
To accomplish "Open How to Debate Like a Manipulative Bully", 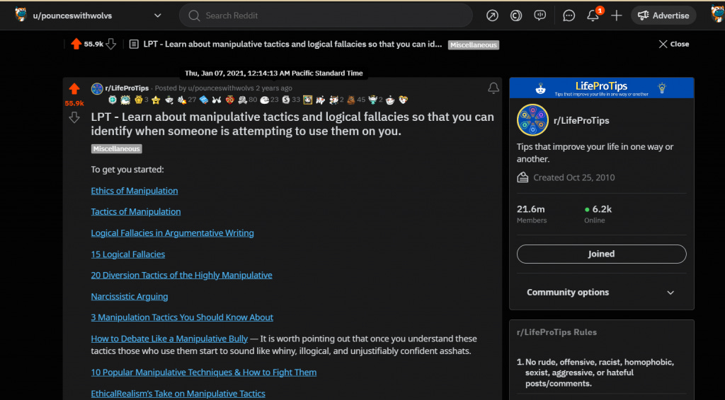I will [169, 339].
